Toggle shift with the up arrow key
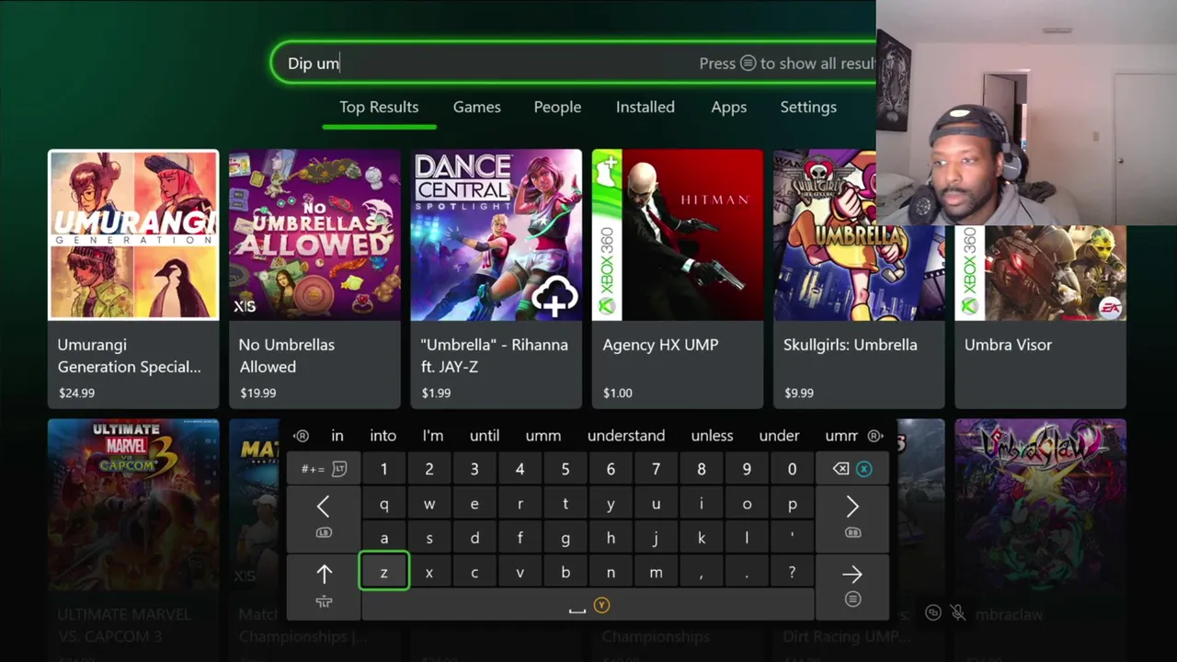 pos(324,586)
